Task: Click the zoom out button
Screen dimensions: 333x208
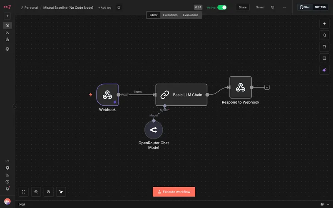Action: [x=49, y=192]
